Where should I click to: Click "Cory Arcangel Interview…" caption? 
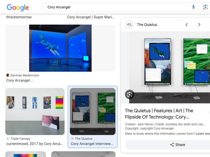coord(92,144)
